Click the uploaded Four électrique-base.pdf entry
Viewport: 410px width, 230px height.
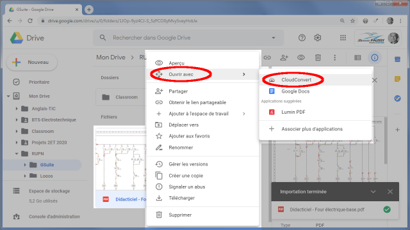(x=335, y=210)
